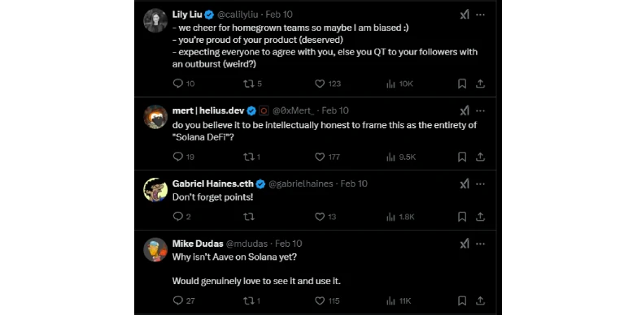Open Grok icon on Mike Dudas's tweet
The image size is (637, 315).
pyautogui.click(x=465, y=244)
